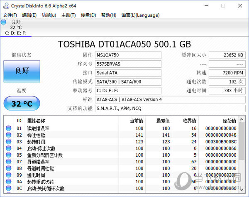Viewport: 249px width, 197px height.
Task: Click the power on count value 102 次
Action: [227, 82]
